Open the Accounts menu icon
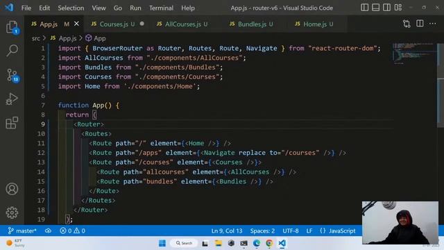Screen dimensions: 444x250 click(x=12, y=189)
